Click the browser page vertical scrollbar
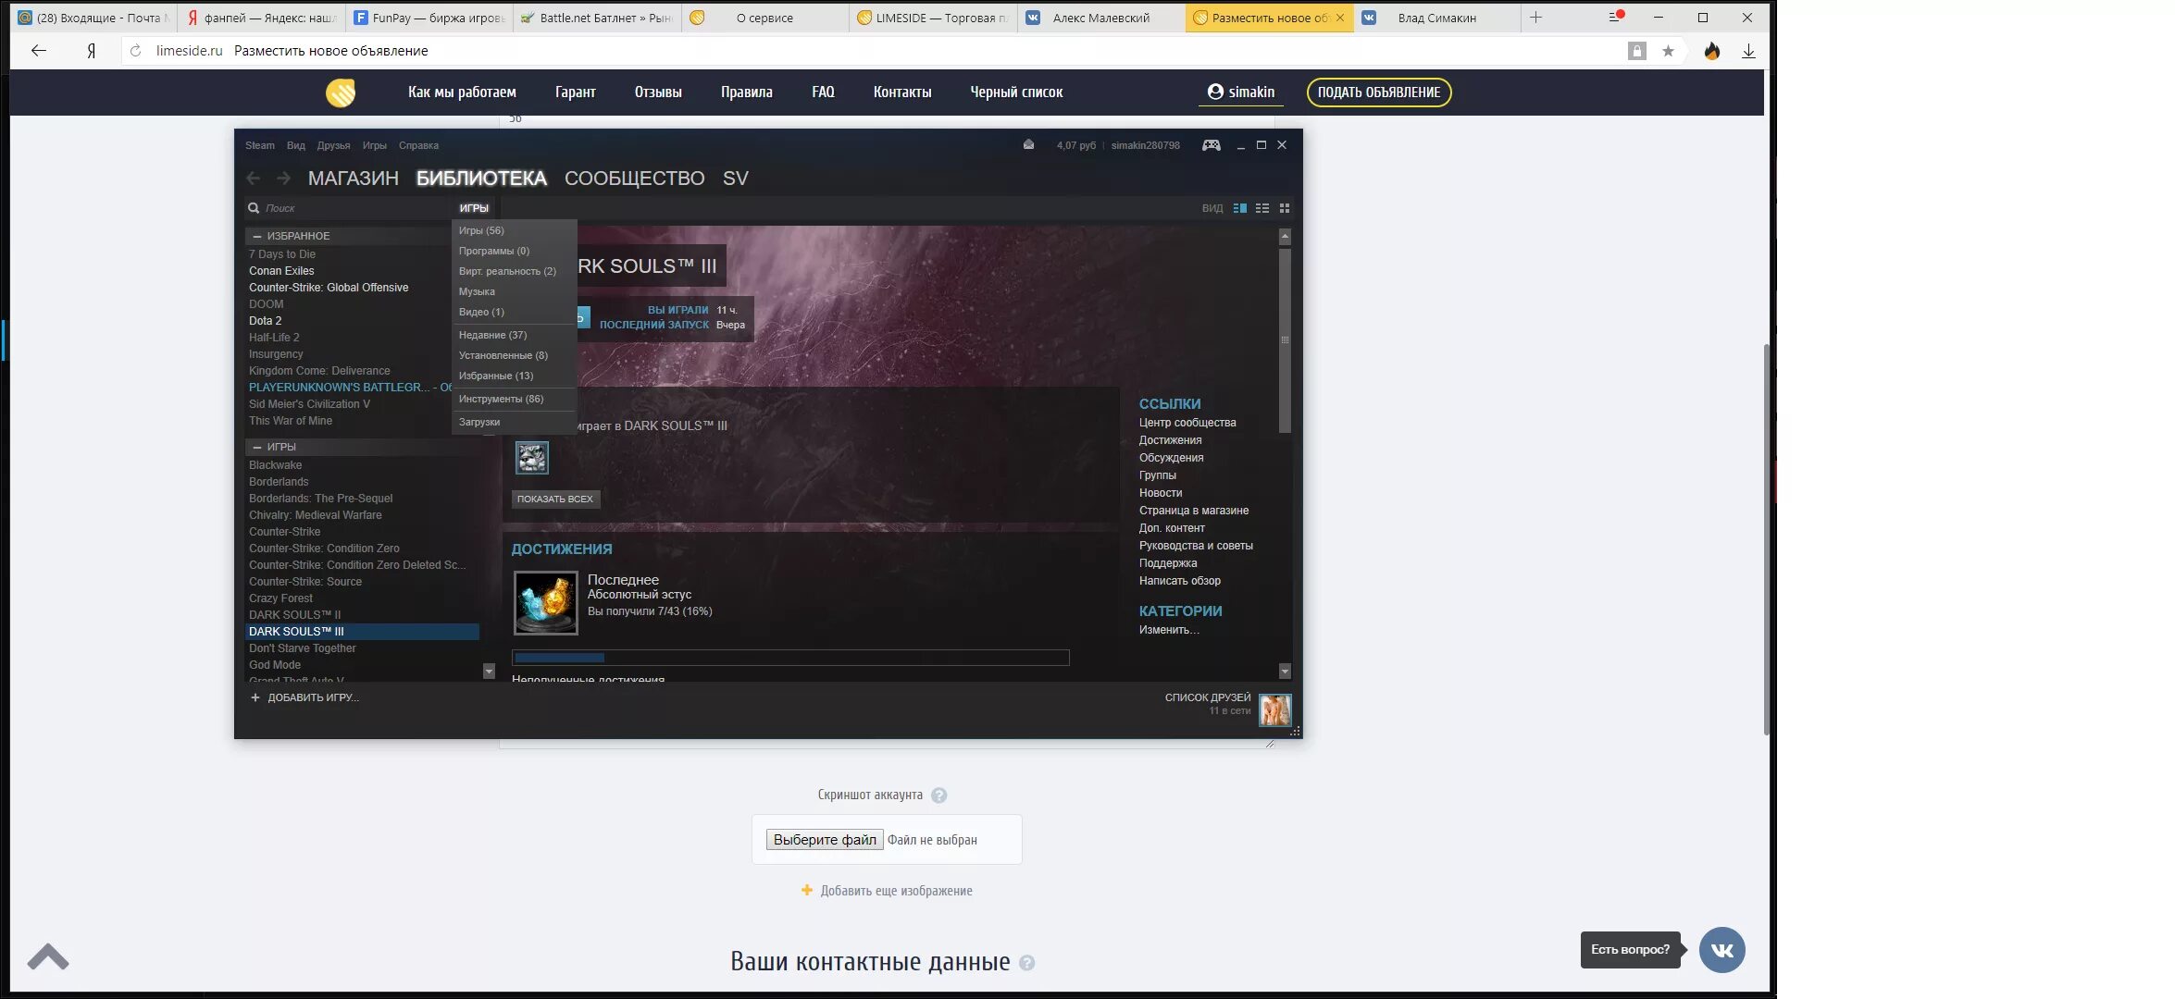The height and width of the screenshot is (999, 2175). 1766,539
